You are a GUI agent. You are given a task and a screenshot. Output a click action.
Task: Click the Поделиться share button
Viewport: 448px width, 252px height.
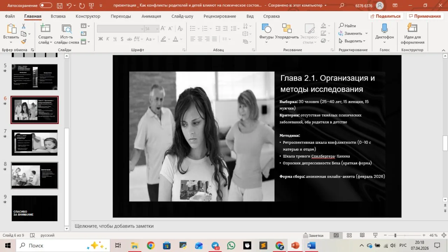pos(385,16)
